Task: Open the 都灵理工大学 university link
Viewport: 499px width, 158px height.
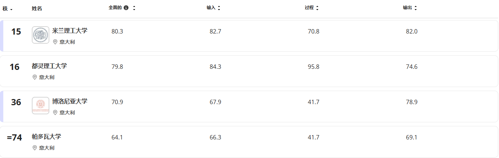Action: tap(49, 66)
